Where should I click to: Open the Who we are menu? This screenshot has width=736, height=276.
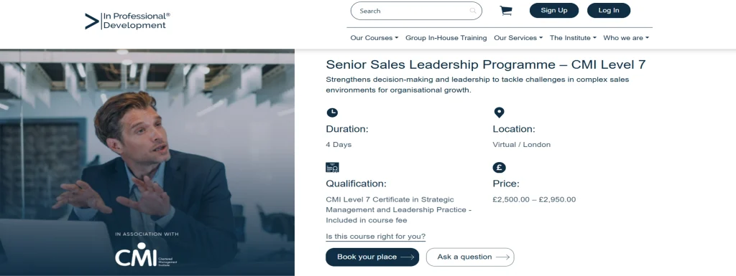point(626,38)
